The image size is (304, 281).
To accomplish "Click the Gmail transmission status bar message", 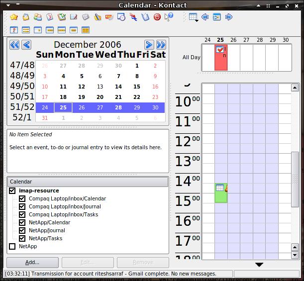I will pyautogui.click(x=110, y=274).
